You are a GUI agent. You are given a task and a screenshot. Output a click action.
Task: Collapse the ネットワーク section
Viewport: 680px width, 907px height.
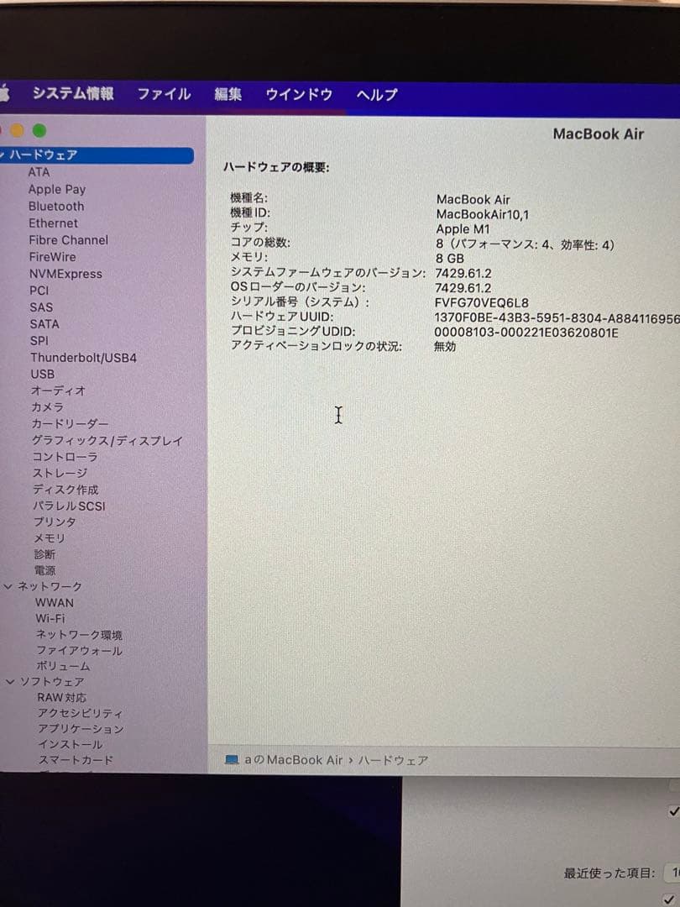[x=8, y=586]
